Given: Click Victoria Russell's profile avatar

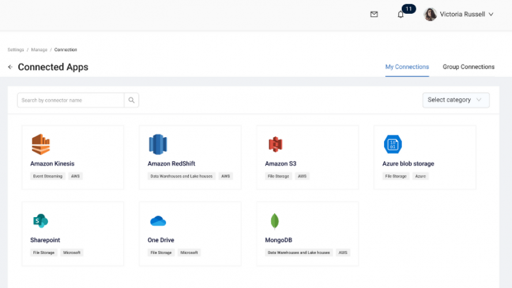Looking at the screenshot, I should coord(430,14).
